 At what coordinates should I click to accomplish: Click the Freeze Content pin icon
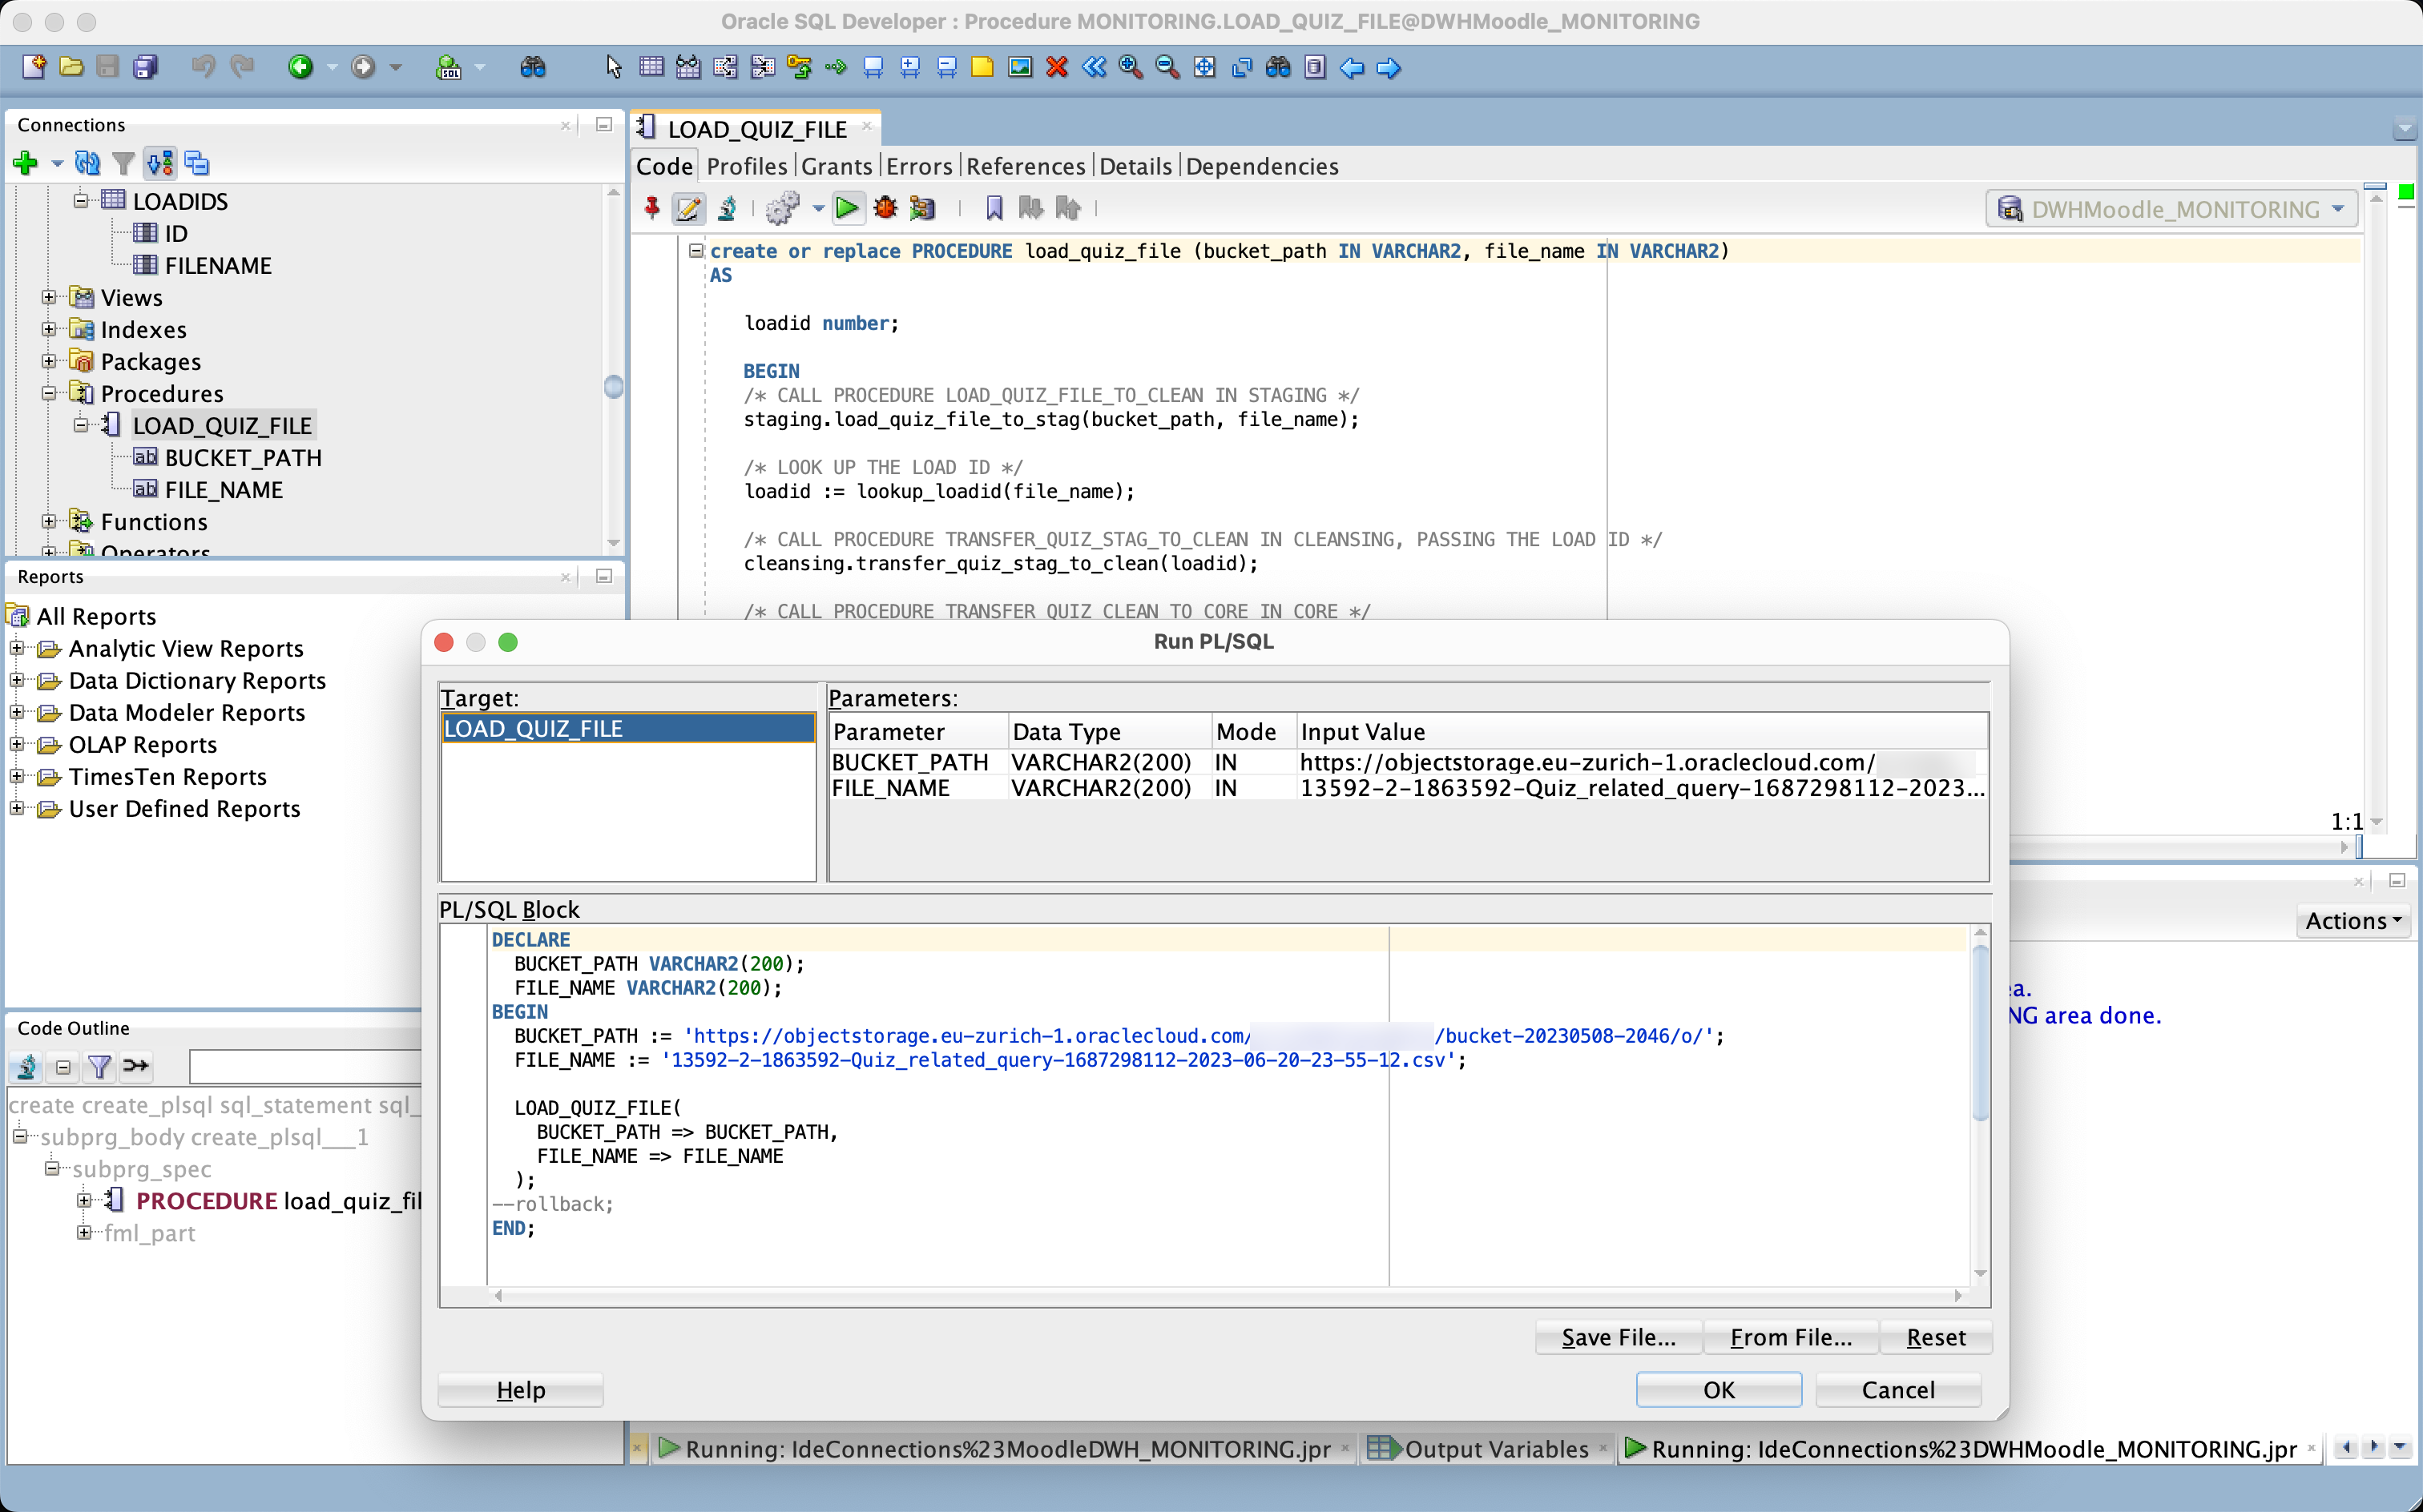pyautogui.click(x=652, y=208)
